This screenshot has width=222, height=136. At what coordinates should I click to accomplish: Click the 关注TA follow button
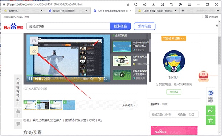[174, 92]
